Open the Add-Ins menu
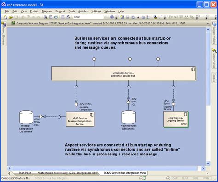This screenshot has height=182, width=218. tap(83, 11)
